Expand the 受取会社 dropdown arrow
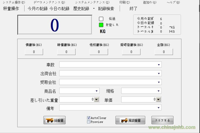This screenshot has width=200, height=133. coord(158,82)
